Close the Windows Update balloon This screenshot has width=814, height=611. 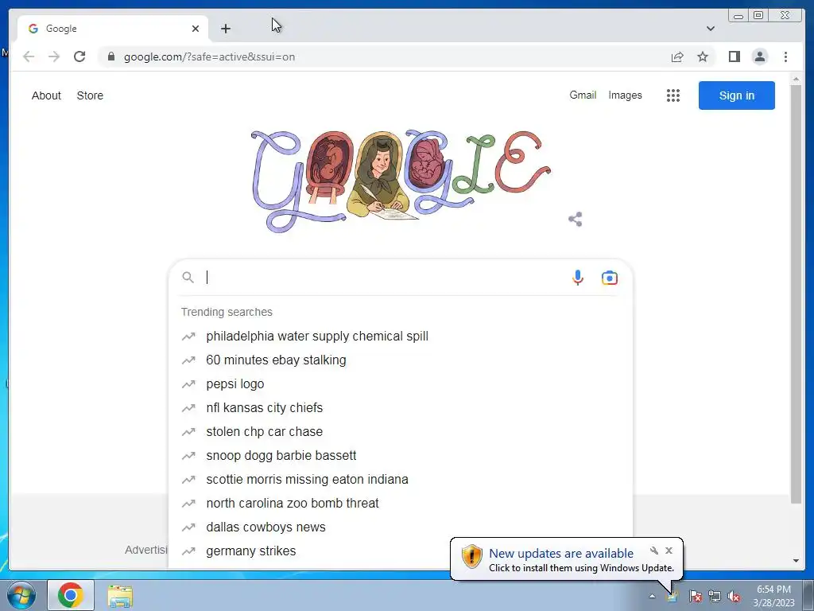[669, 551]
